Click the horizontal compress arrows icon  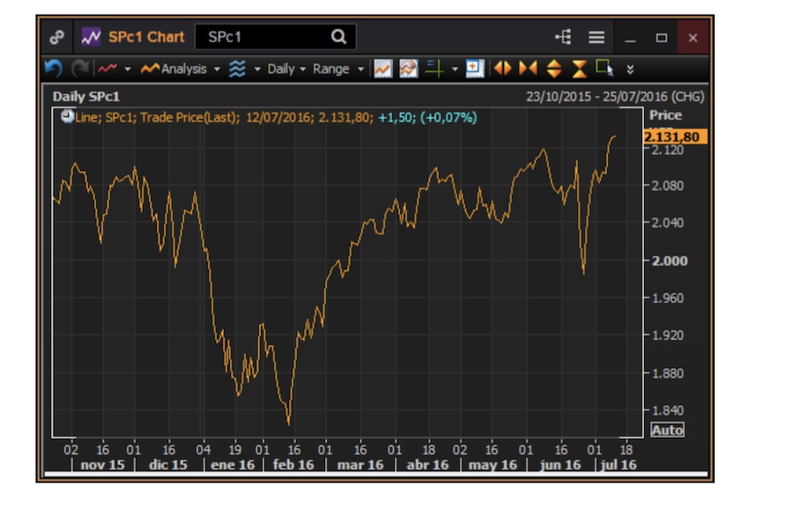(528, 68)
